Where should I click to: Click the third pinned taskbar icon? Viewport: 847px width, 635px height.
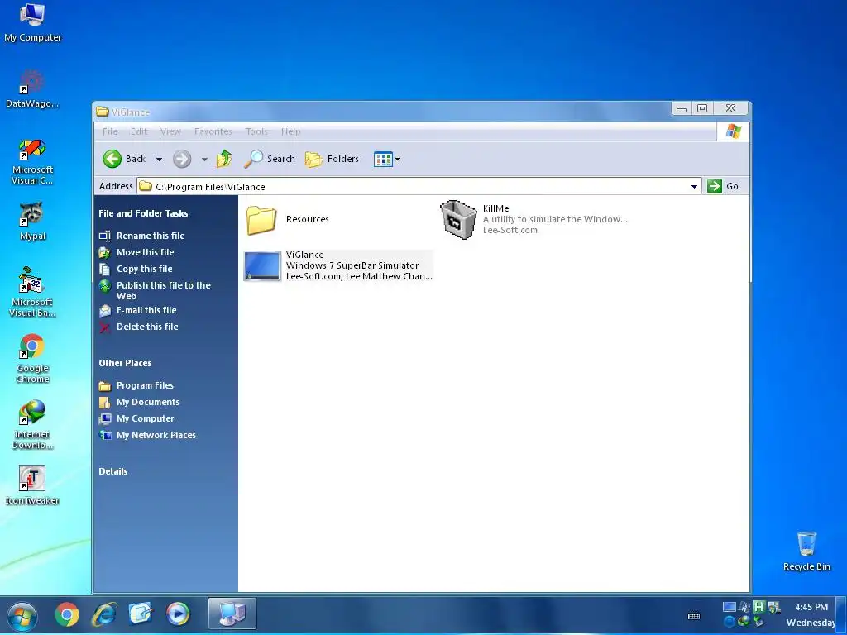(x=141, y=614)
